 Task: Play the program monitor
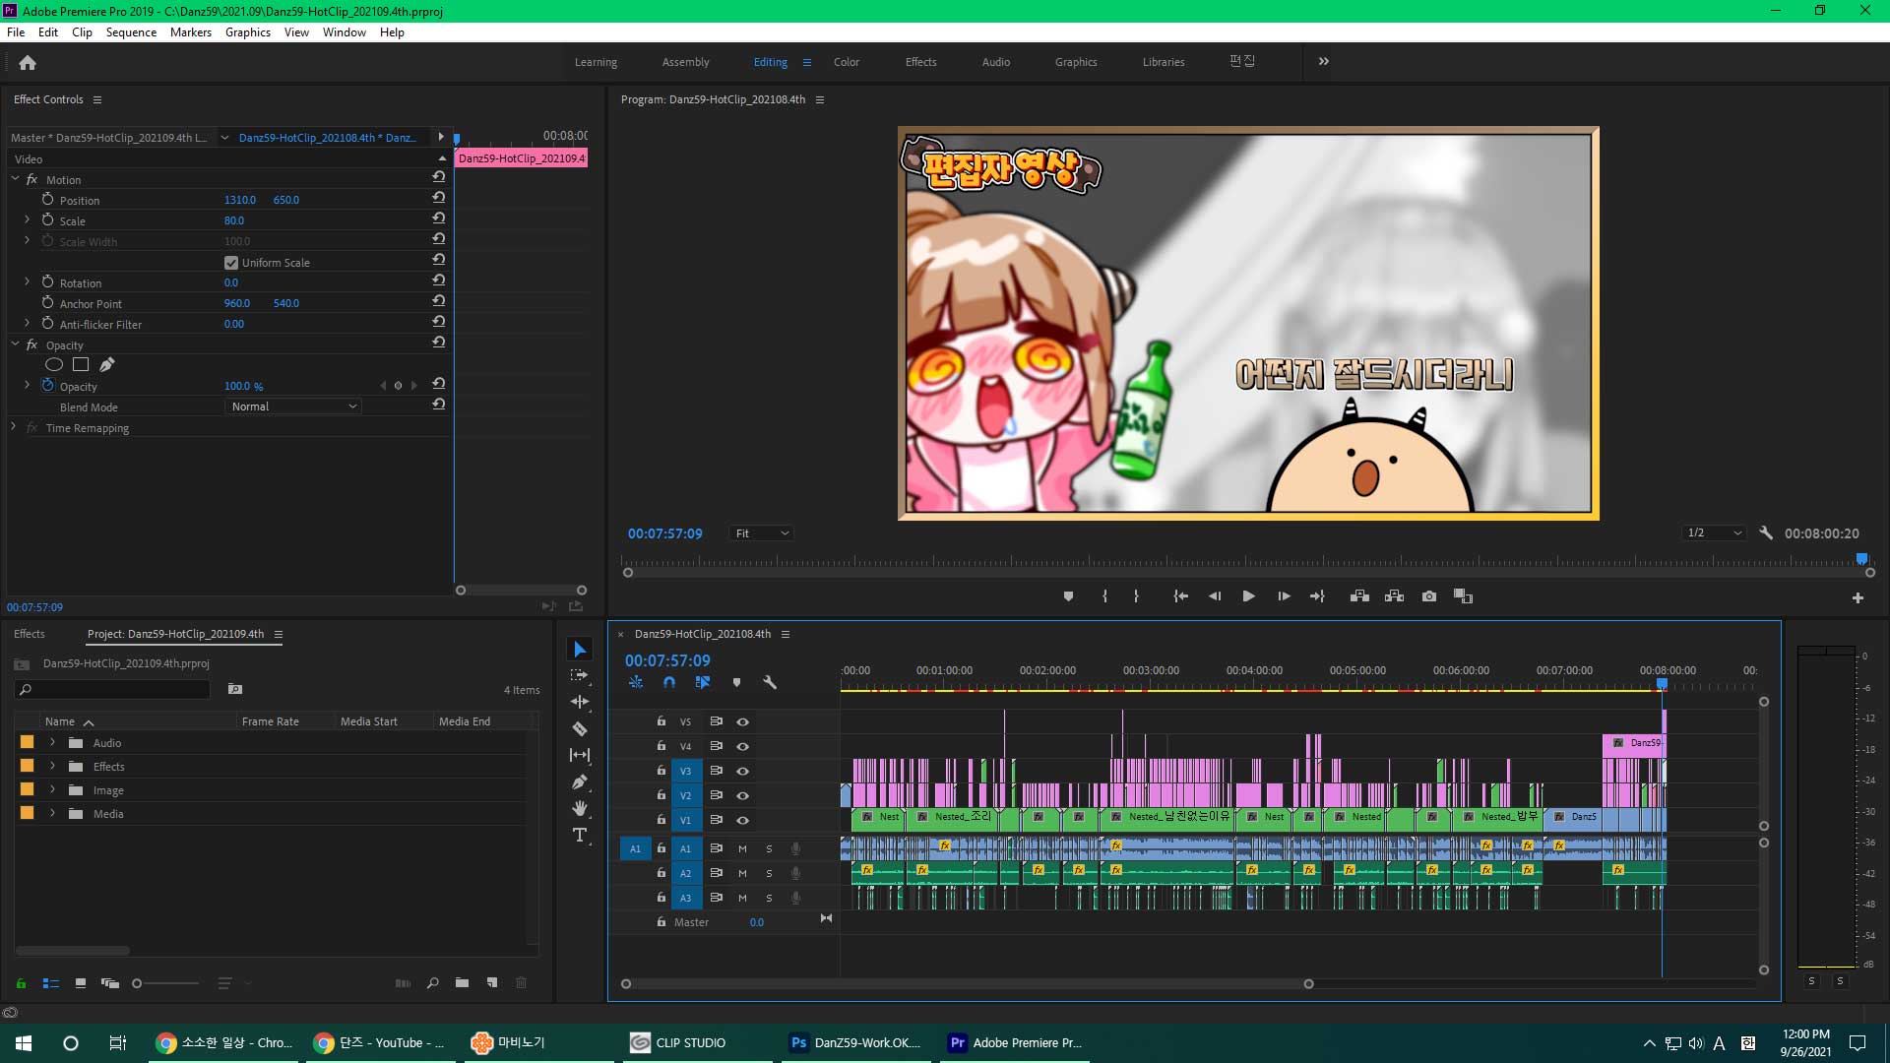click(x=1248, y=596)
